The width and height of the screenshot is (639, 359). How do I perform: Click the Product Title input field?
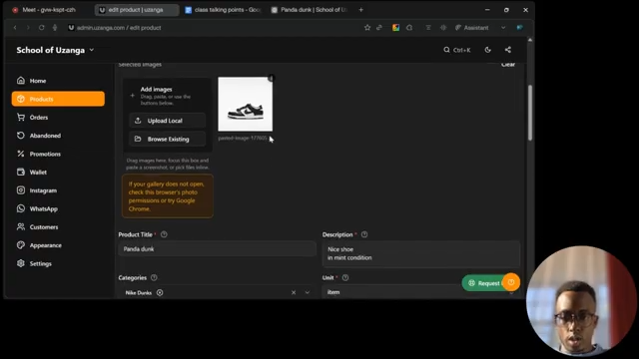(x=218, y=249)
